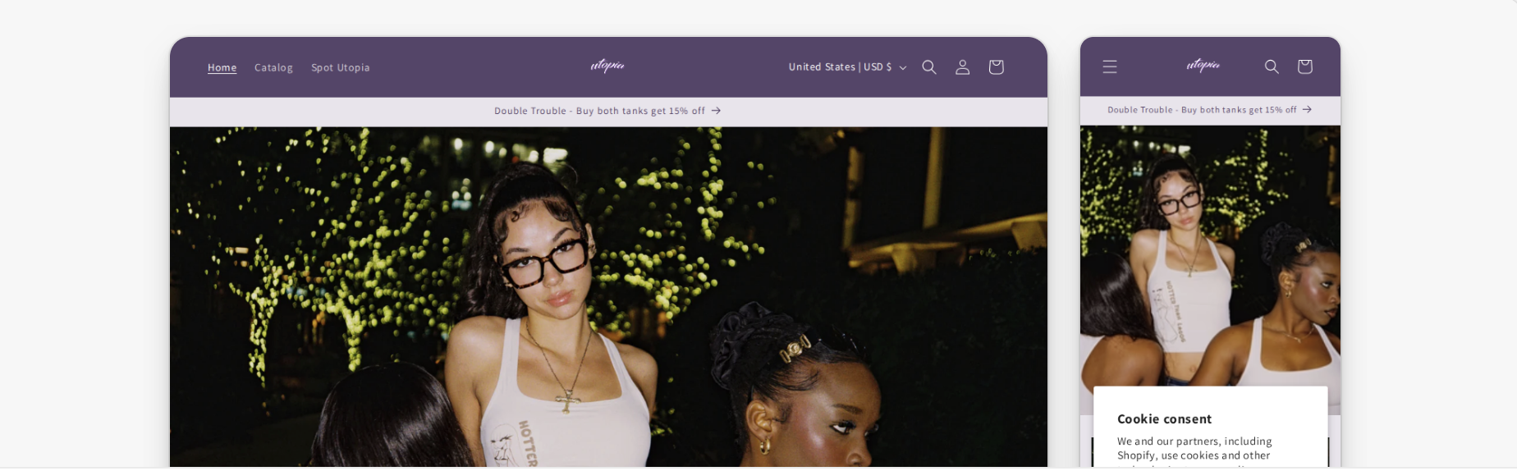Click the arrow in mobile announcement bar
1517x471 pixels.
click(x=1307, y=109)
